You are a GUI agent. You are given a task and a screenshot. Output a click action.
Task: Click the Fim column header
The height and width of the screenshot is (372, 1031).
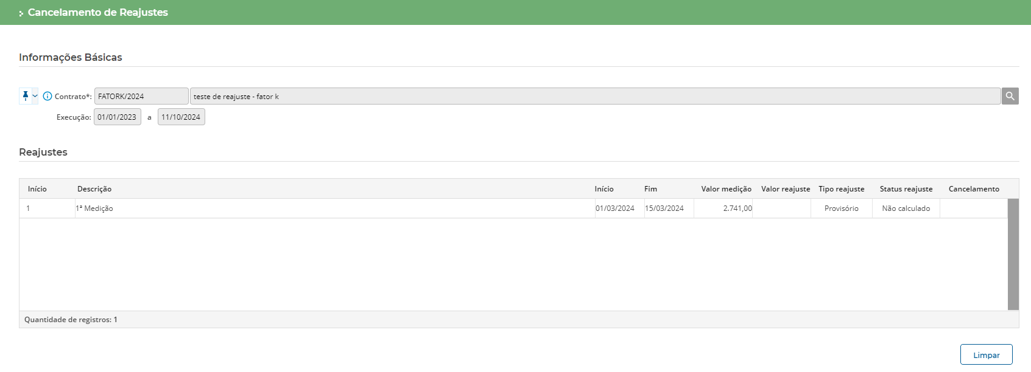(650, 189)
